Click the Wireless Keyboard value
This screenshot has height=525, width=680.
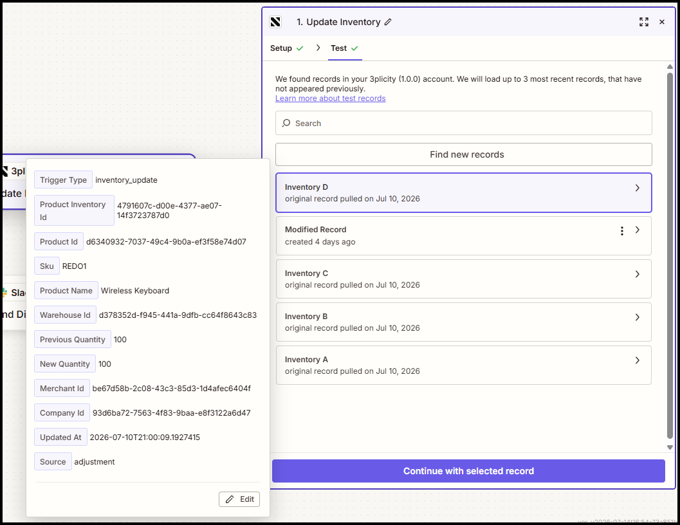(135, 291)
